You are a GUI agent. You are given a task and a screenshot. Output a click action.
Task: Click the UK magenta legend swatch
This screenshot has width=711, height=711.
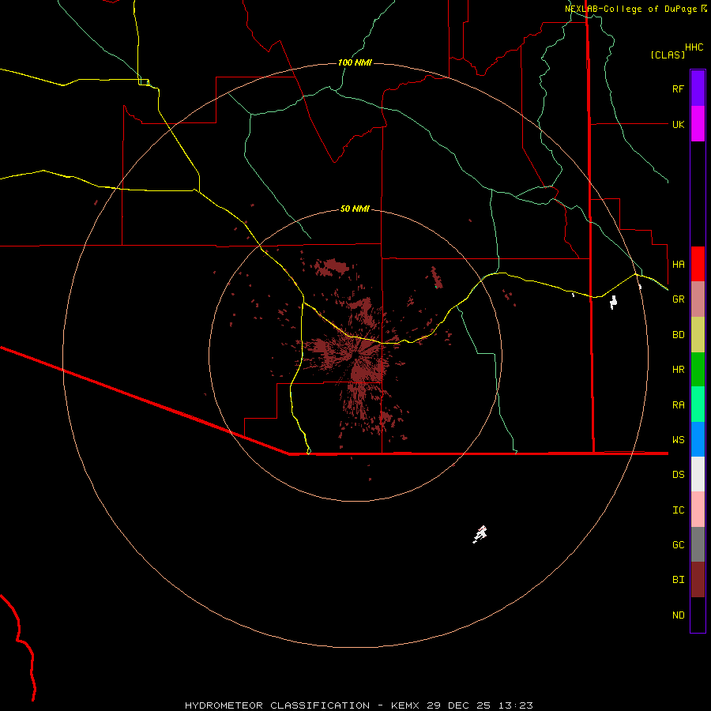coord(698,124)
